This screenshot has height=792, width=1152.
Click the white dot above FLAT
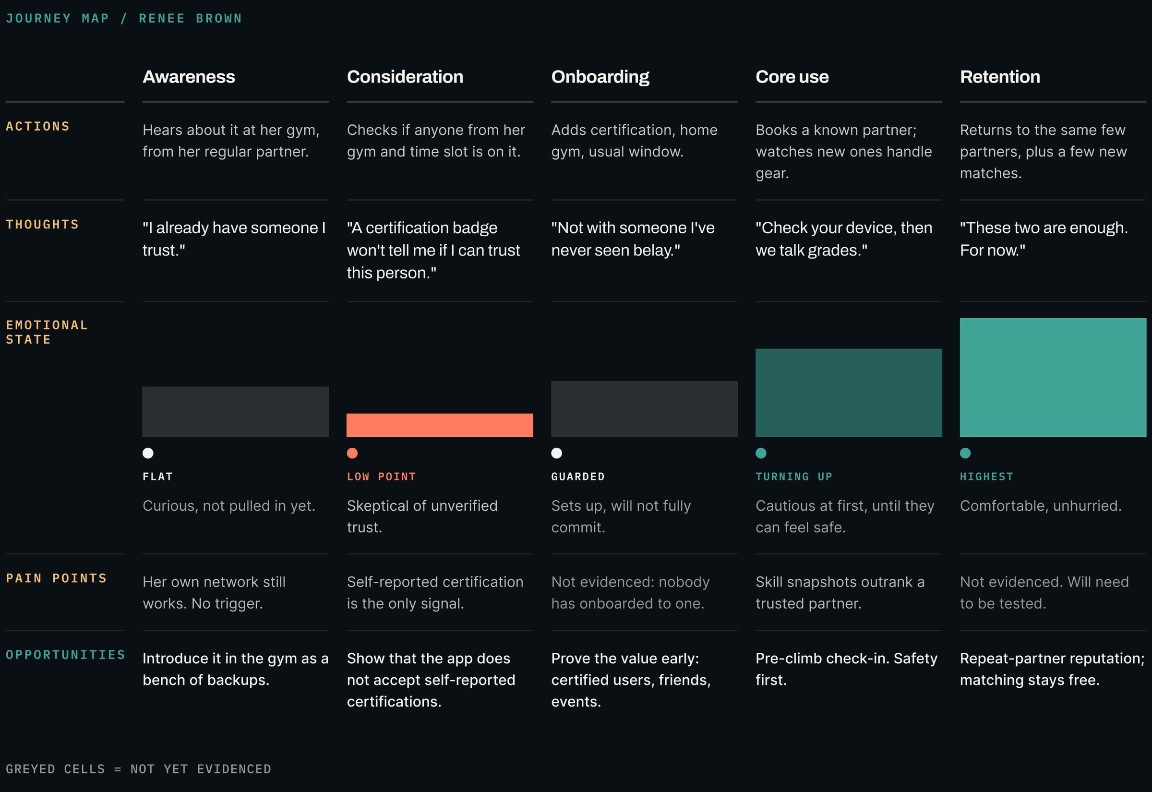coord(148,453)
